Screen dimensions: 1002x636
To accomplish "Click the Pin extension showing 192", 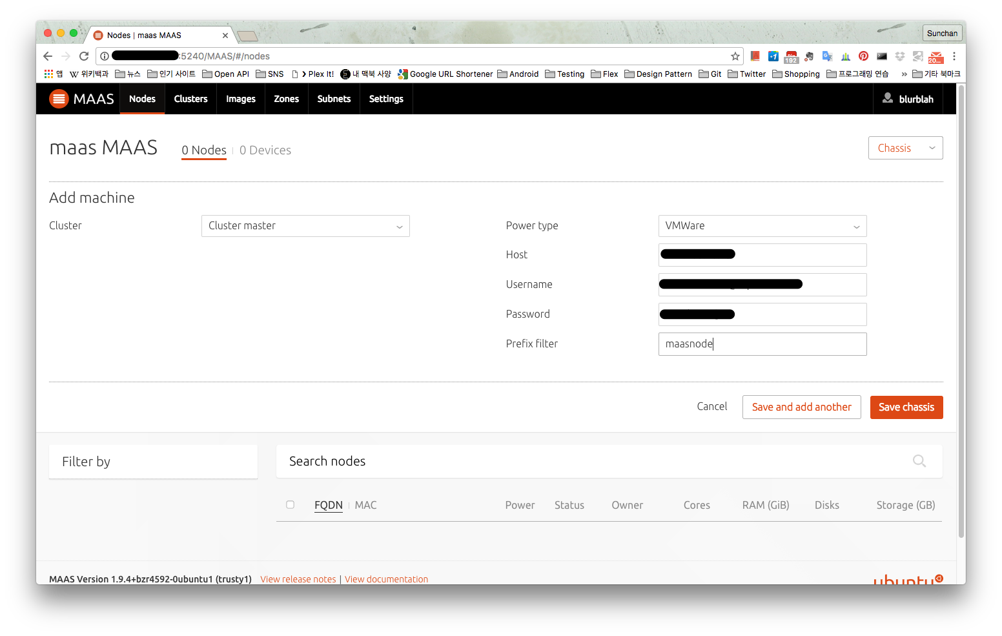I will [791, 57].
